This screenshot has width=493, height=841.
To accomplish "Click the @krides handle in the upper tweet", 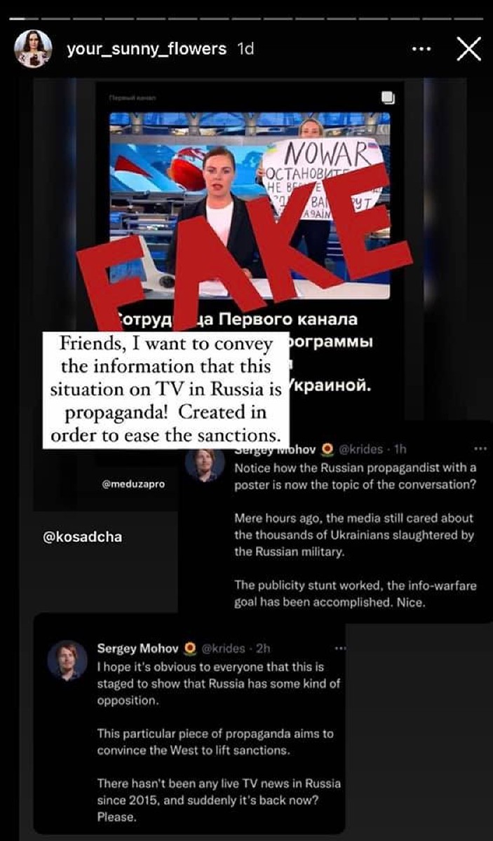I will [363, 449].
